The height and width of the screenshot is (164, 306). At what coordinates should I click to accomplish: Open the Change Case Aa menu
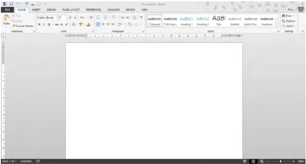coord(83,17)
